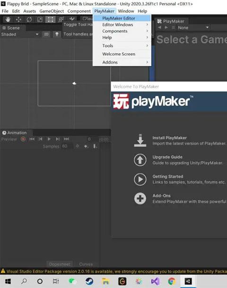
Task: Go to previous keyframe
Action: (41, 139)
